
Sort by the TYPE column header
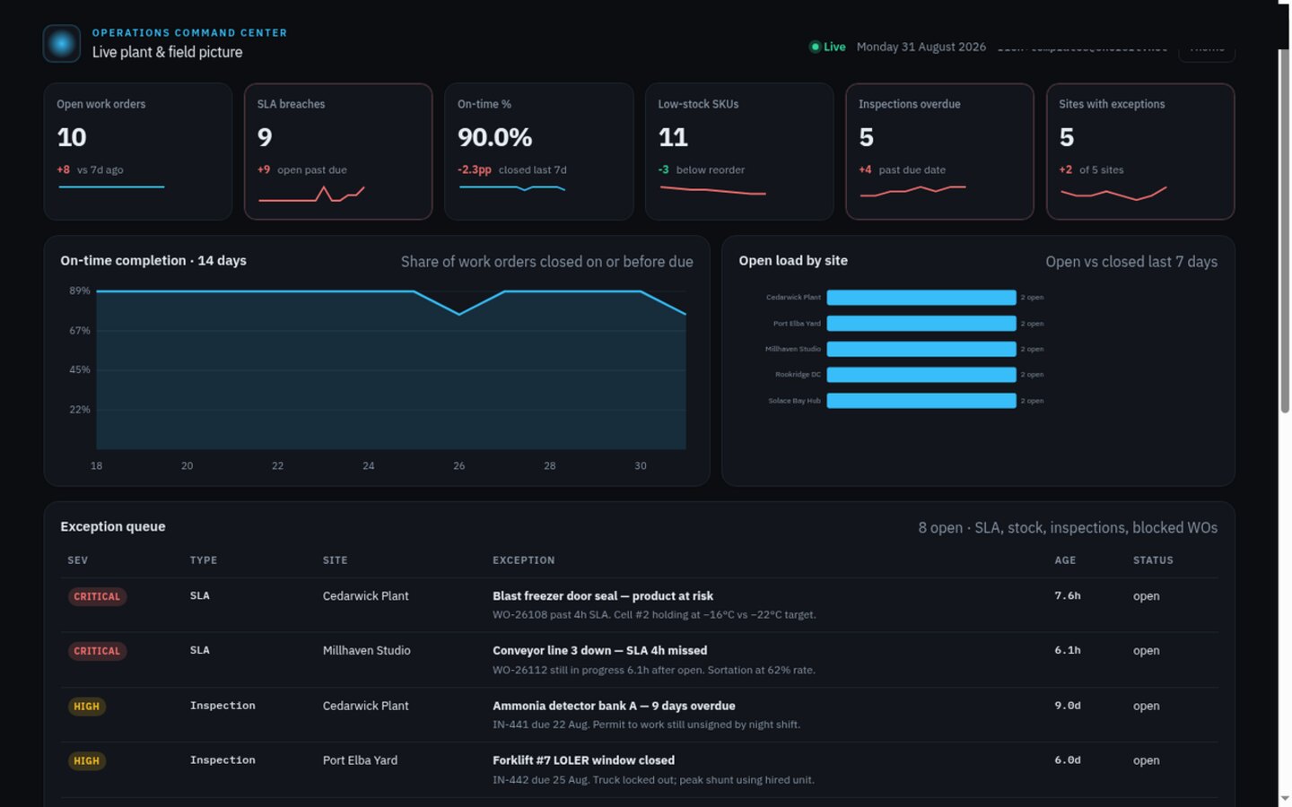(x=204, y=560)
